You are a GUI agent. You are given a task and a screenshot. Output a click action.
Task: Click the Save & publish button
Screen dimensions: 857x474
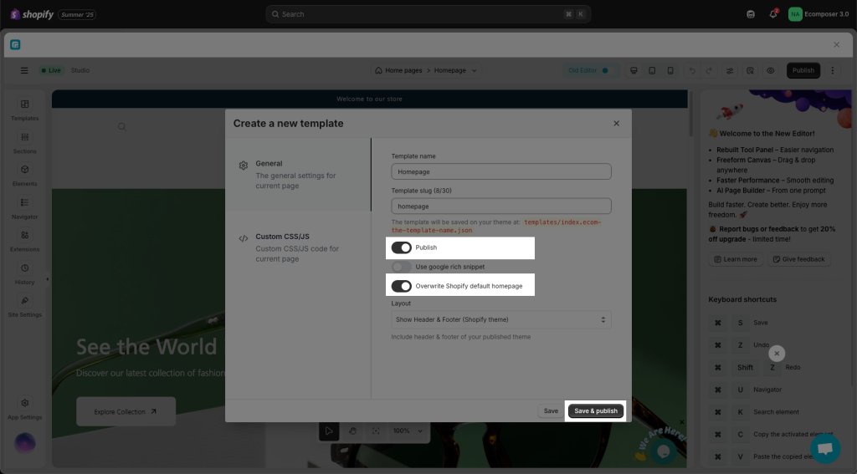click(596, 411)
